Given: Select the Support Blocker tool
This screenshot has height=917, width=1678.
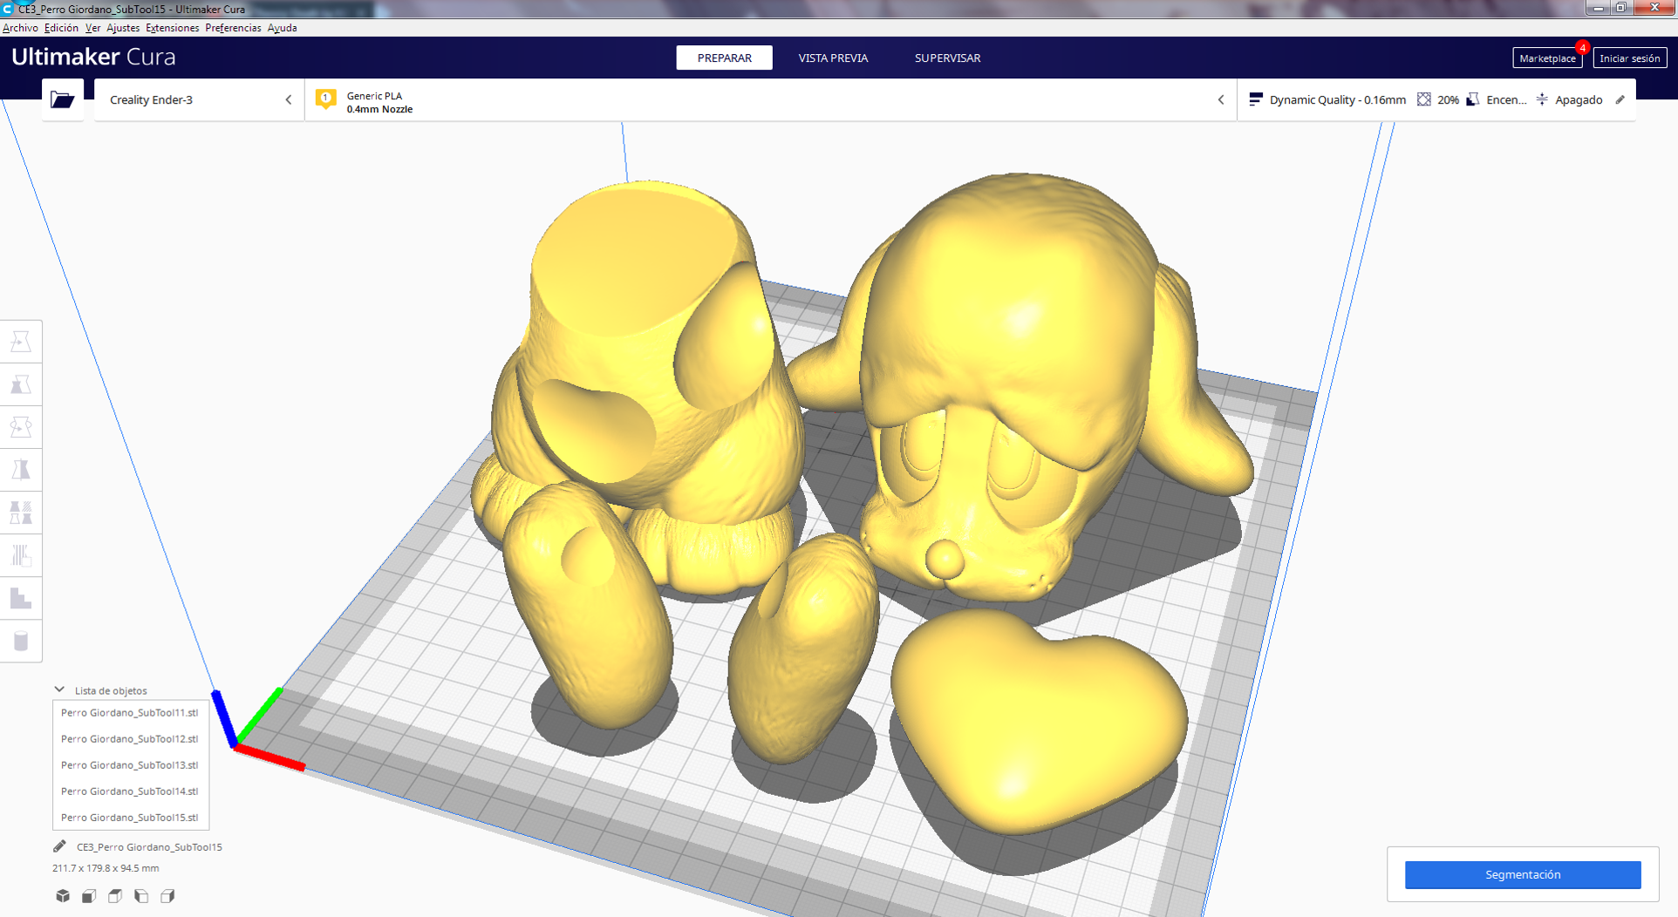Looking at the screenshot, I should pos(21,555).
